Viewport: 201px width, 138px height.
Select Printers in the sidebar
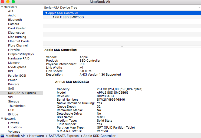(x=14, y=84)
